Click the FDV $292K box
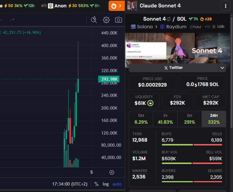 coord(177,101)
